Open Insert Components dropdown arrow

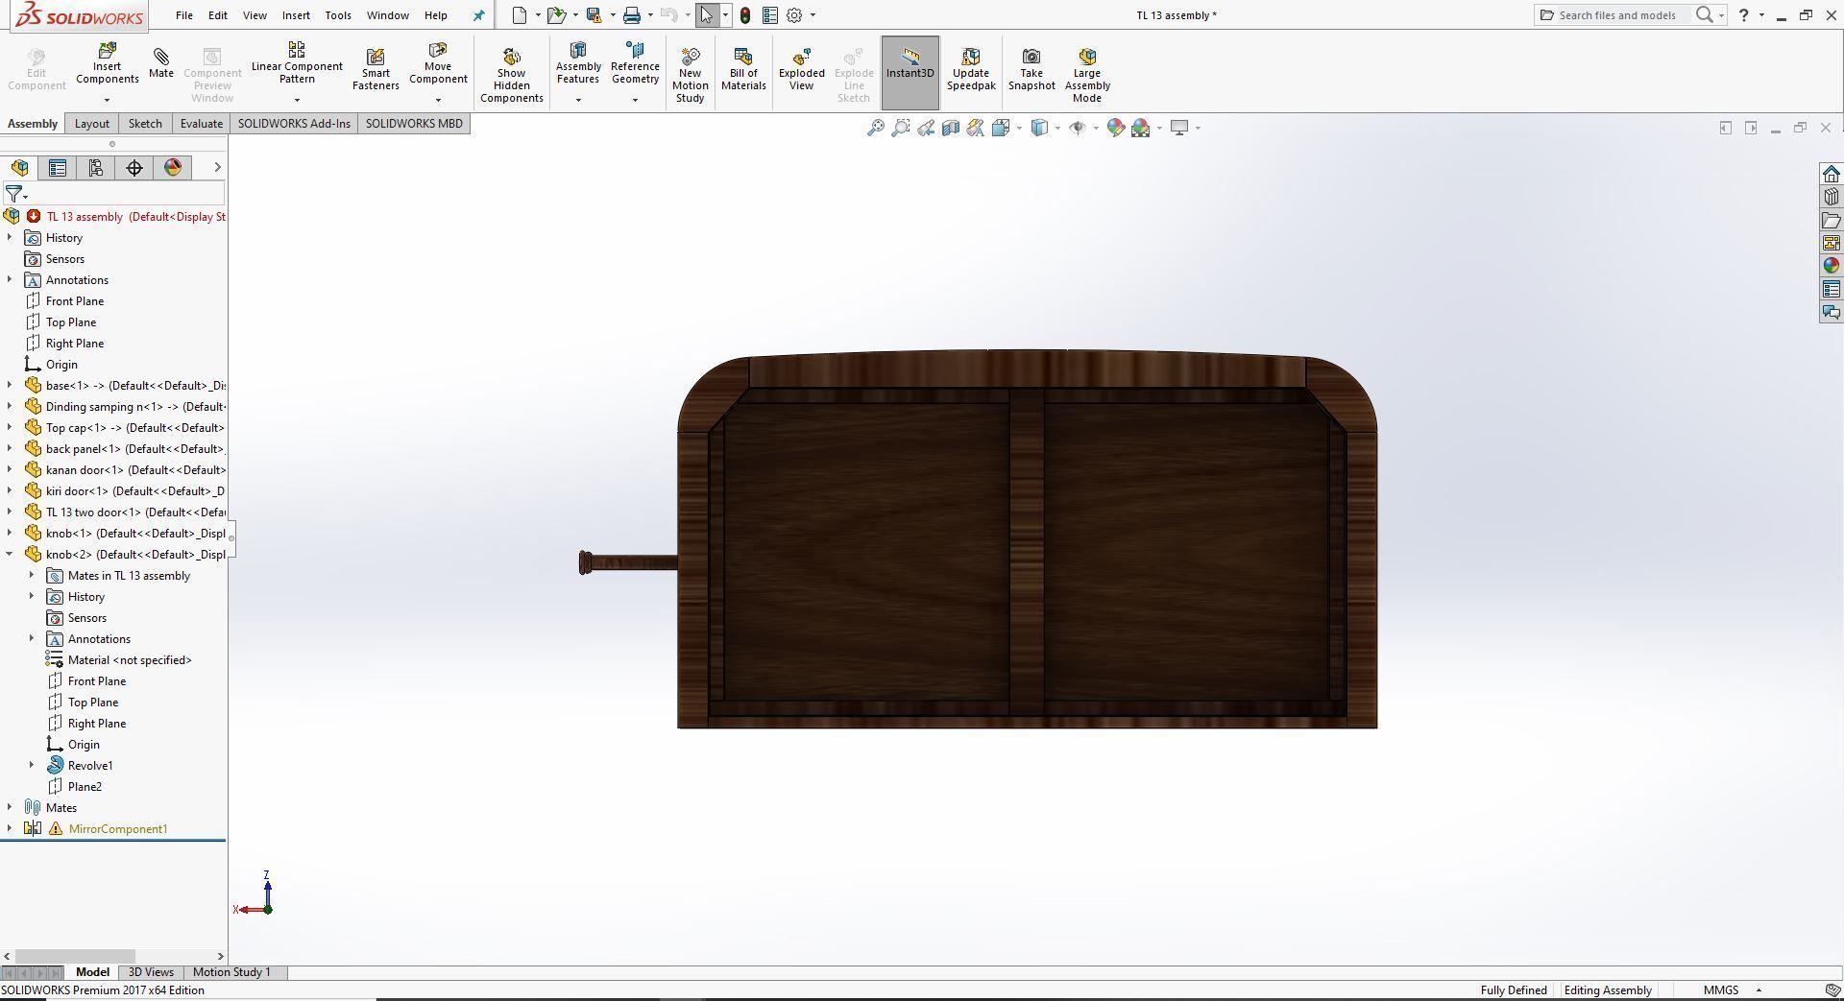click(107, 100)
